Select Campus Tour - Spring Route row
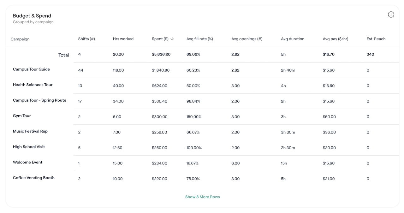Viewport: 404px width, 213px height. click(x=39, y=100)
